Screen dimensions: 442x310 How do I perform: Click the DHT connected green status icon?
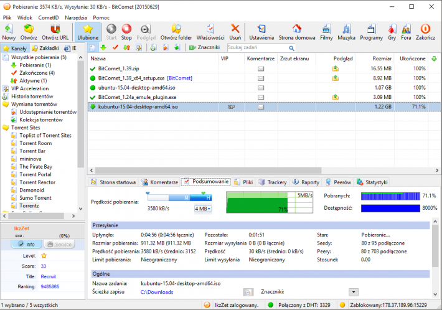click(x=271, y=304)
